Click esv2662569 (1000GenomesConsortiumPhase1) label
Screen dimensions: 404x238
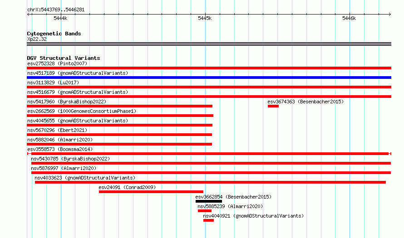pyautogui.click(x=82, y=111)
